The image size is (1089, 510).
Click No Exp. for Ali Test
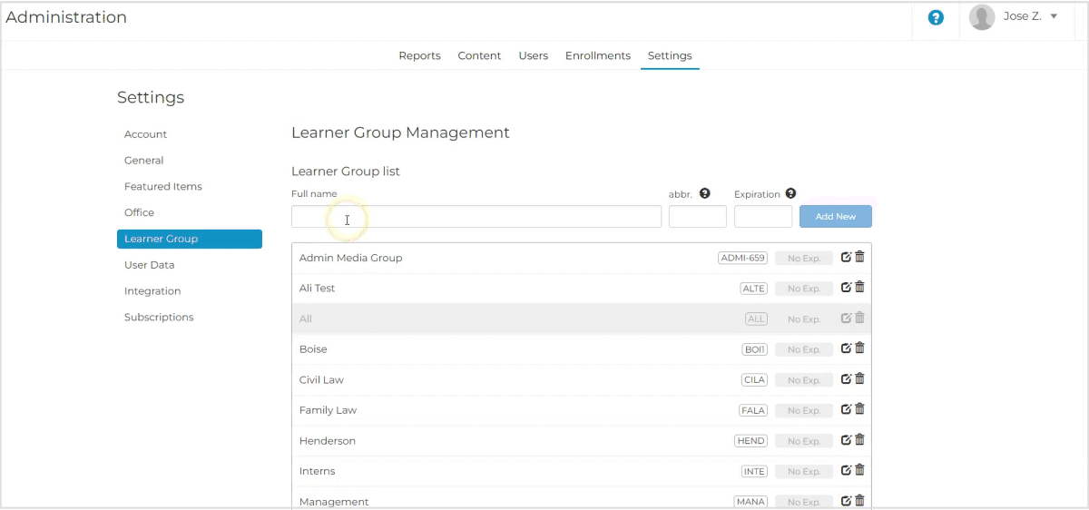[804, 289]
